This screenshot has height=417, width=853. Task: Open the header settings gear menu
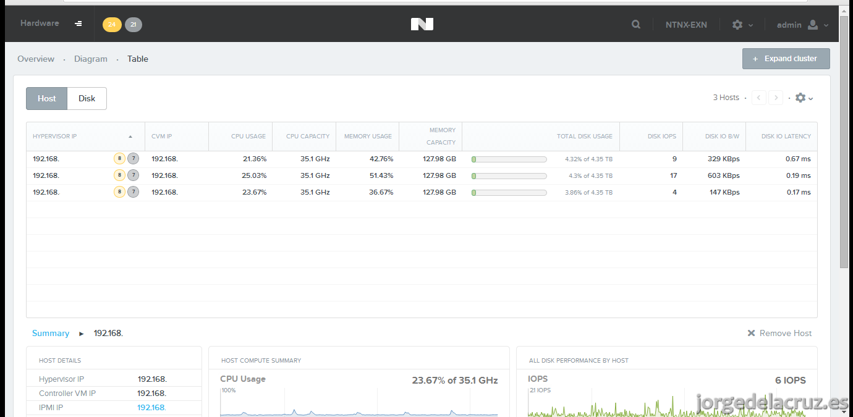(x=742, y=25)
